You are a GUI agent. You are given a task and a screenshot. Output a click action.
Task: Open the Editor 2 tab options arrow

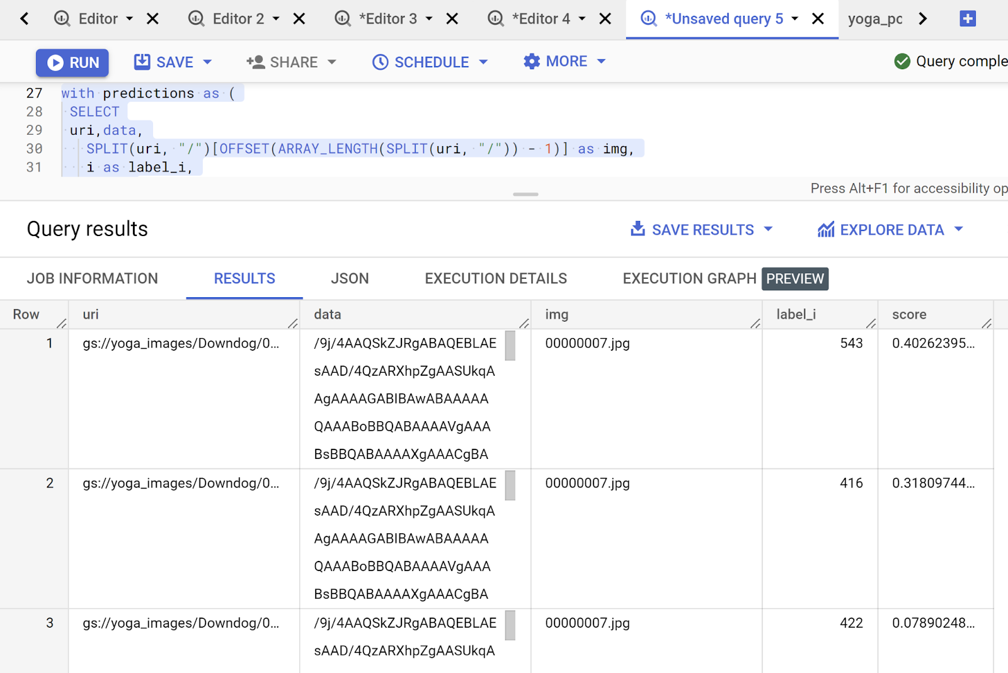(x=276, y=19)
